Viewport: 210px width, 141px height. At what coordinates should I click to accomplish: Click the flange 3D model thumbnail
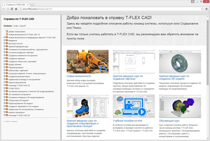pos(180,62)
